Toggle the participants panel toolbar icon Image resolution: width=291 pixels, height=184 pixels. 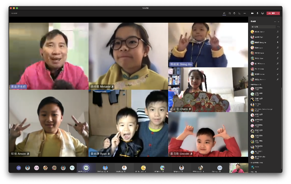pyautogui.click(x=224, y=13)
